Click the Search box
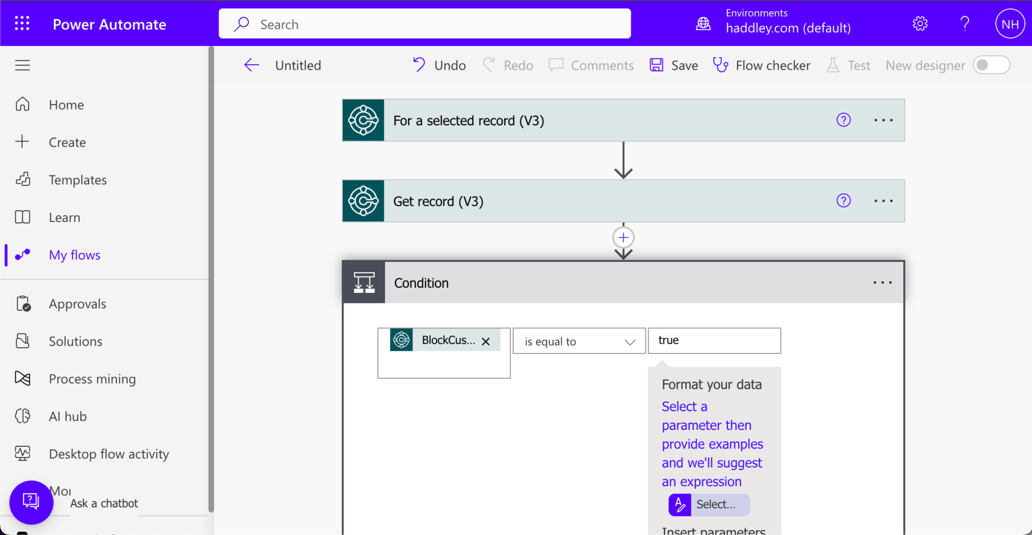 [424, 24]
